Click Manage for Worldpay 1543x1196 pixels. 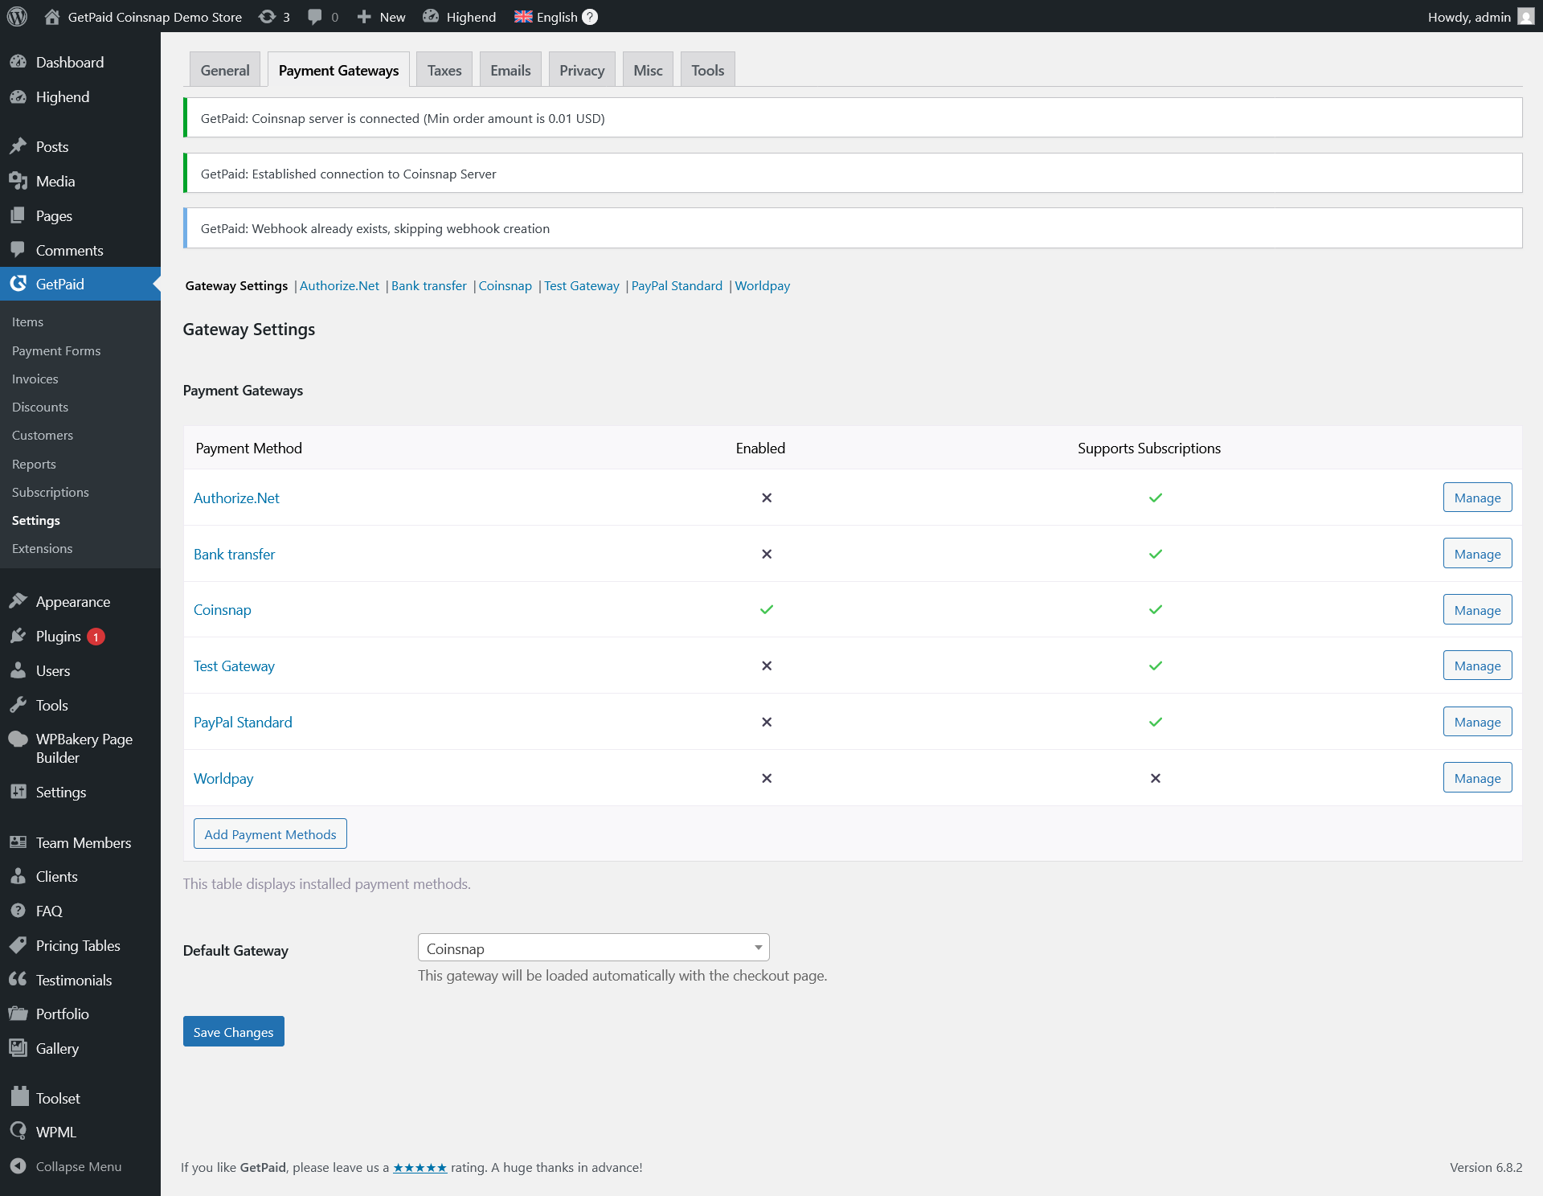tap(1477, 778)
